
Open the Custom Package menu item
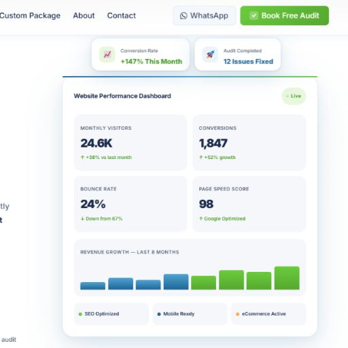[x=30, y=16]
